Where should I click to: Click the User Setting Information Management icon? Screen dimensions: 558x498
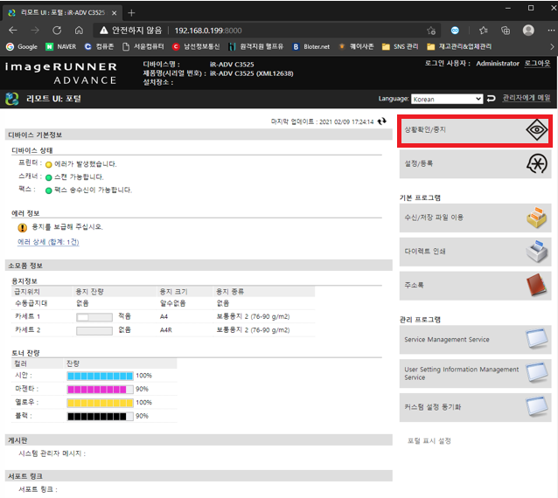tap(537, 372)
